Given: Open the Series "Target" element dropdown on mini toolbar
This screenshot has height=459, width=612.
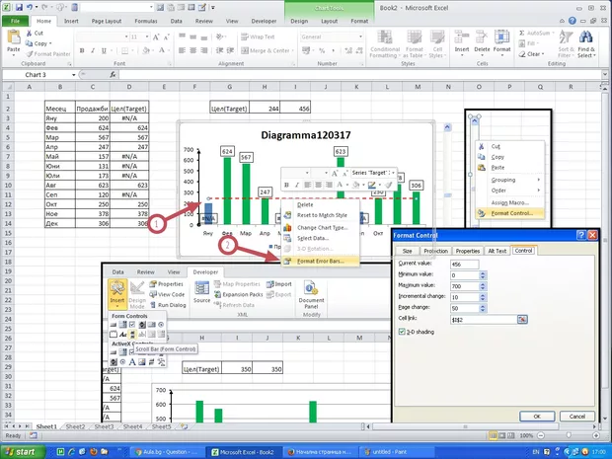Looking at the screenshot, I should point(393,173).
